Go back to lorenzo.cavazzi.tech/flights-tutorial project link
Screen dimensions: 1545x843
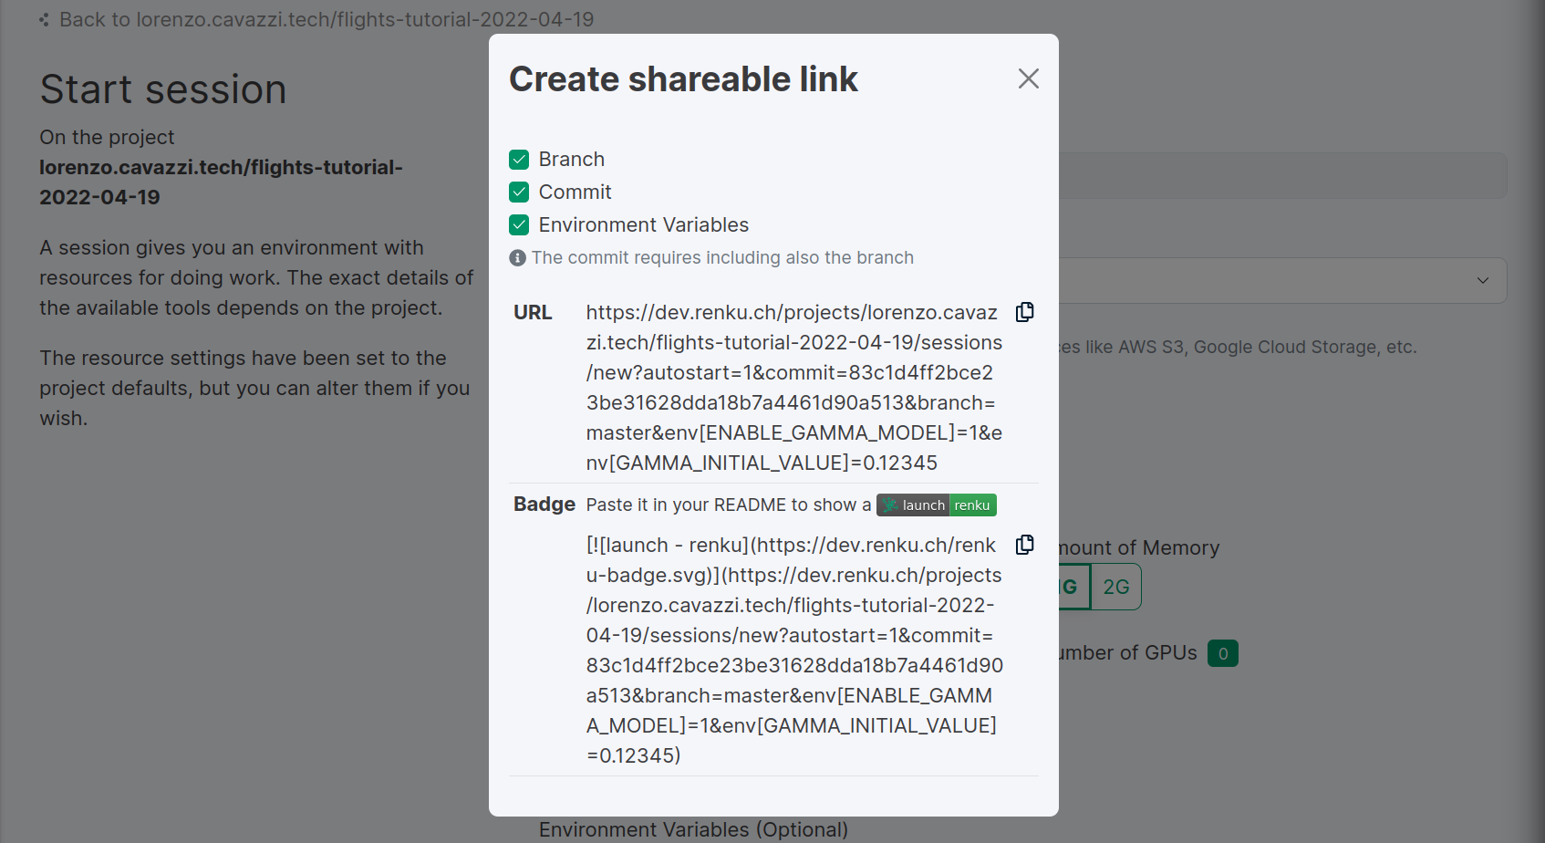(327, 19)
